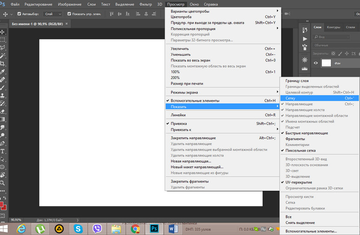Open Skype from the taskbar
Viewport: 360px width, 235px height.
point(78,228)
